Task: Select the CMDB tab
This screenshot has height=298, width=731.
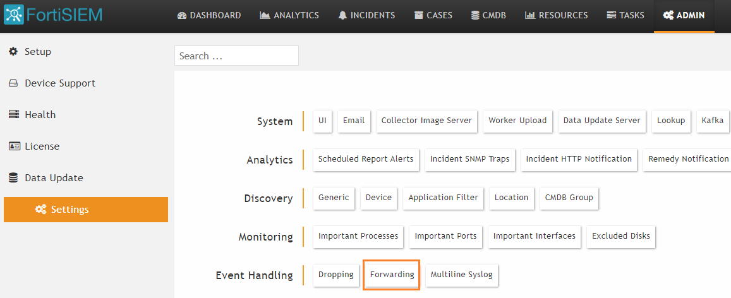Action: click(x=488, y=15)
